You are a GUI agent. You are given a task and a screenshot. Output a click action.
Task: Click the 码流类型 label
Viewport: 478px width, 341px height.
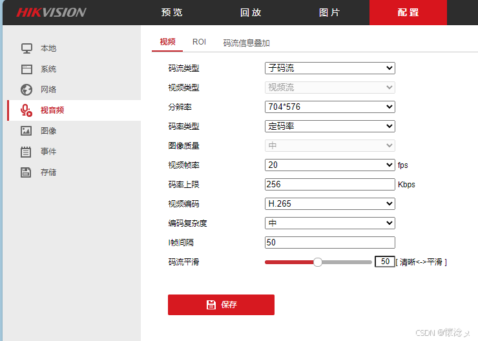[x=184, y=68]
